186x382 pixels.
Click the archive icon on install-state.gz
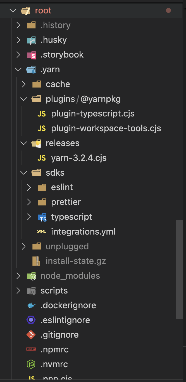pos(36,261)
